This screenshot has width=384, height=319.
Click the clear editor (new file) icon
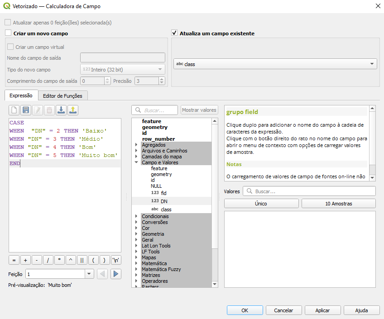coord(14,110)
